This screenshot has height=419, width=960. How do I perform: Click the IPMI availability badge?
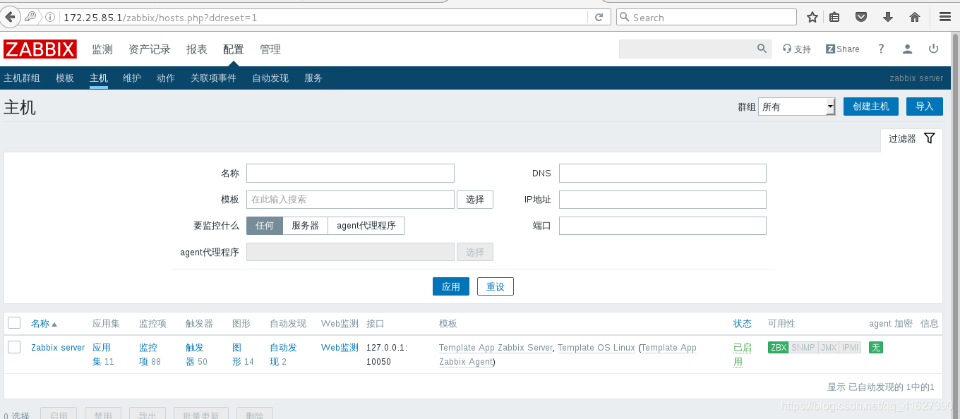(x=851, y=347)
